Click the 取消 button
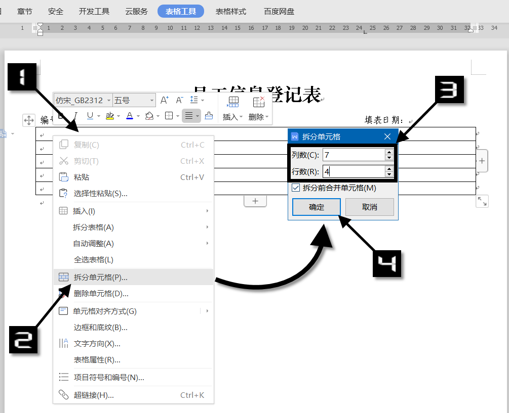 click(x=369, y=207)
